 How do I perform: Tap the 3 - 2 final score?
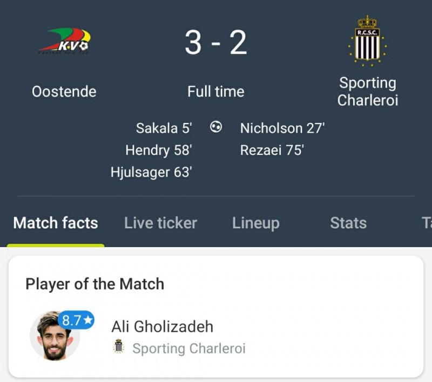click(x=215, y=43)
